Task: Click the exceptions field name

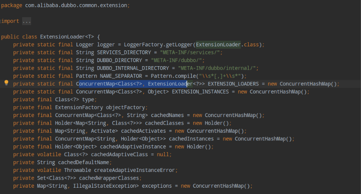Action: 157,186
